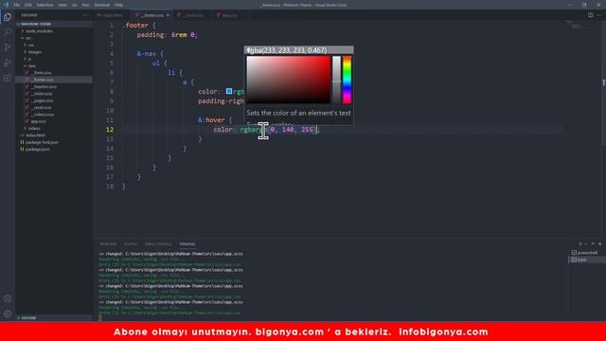Open the Search view in the activity bar
Screen dimensions: 606x341
8,32
